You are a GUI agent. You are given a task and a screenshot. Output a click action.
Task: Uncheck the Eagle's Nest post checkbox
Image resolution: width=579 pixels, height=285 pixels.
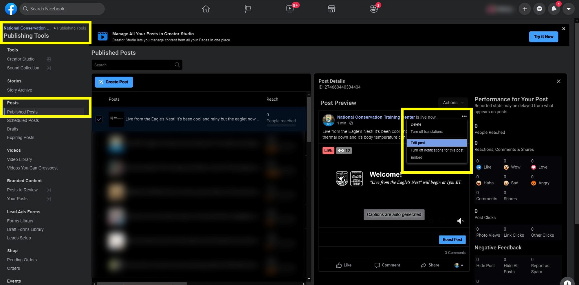point(99,119)
